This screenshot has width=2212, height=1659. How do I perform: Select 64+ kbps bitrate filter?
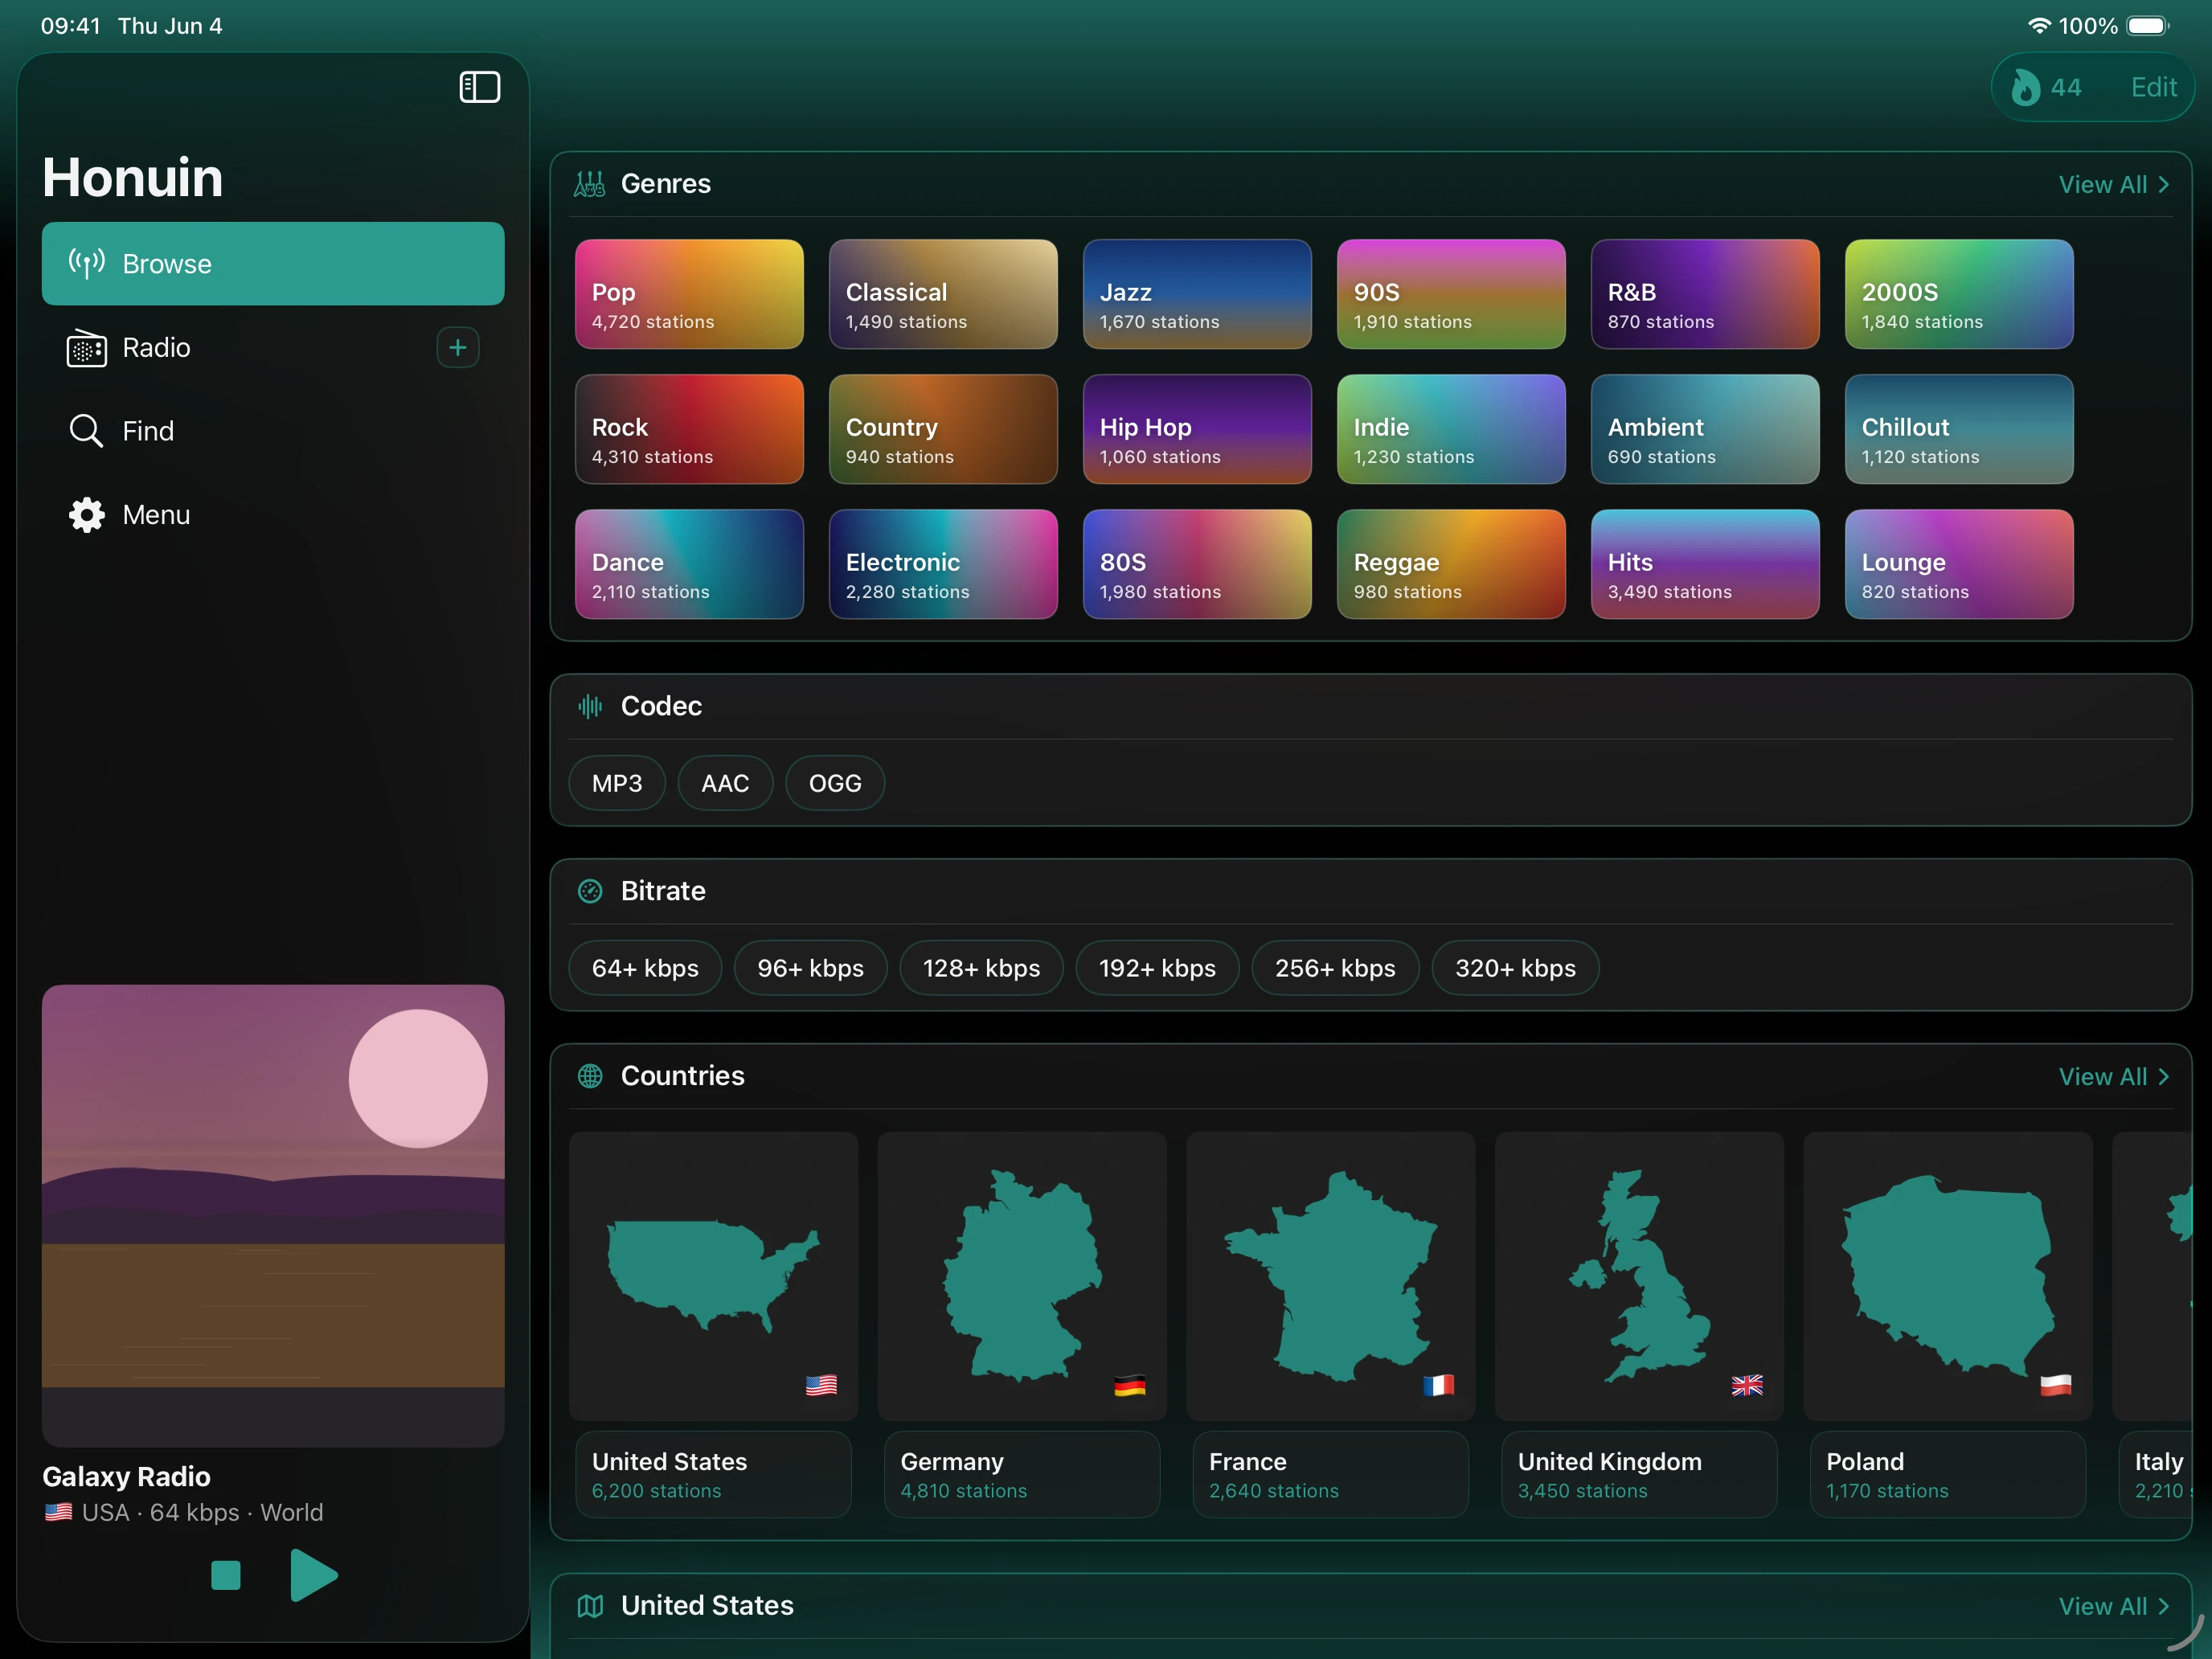pyautogui.click(x=645, y=968)
